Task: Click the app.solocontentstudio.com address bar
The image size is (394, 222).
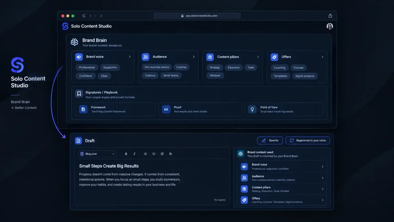Action: 197,16
